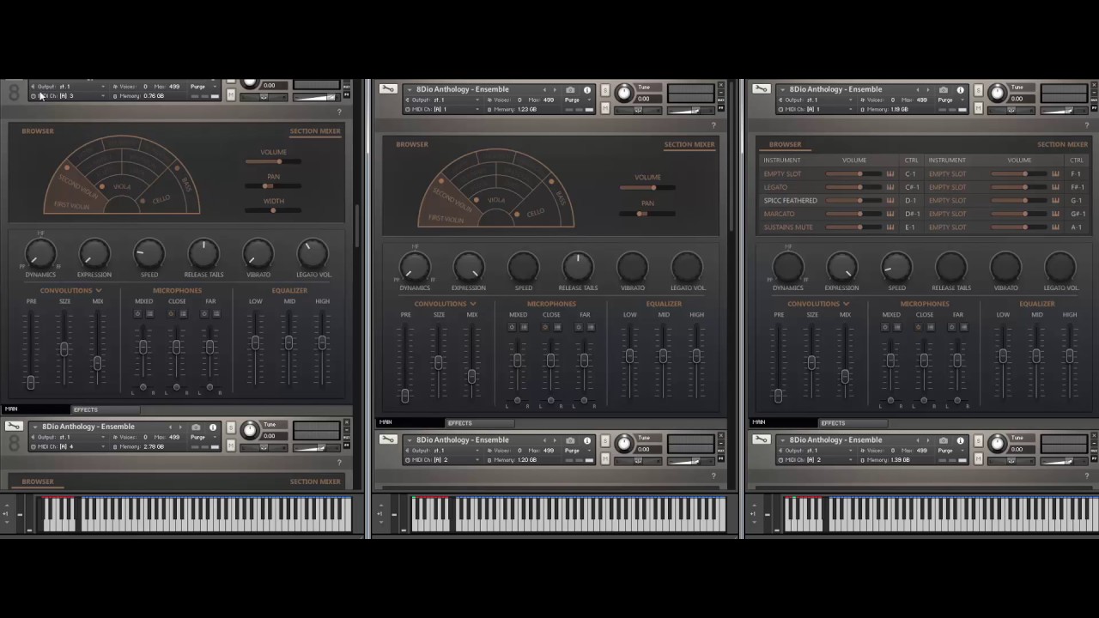The image size is (1099, 618).
Task: Open Output dropdown on 1.23 GB instrument
Action: [442, 100]
